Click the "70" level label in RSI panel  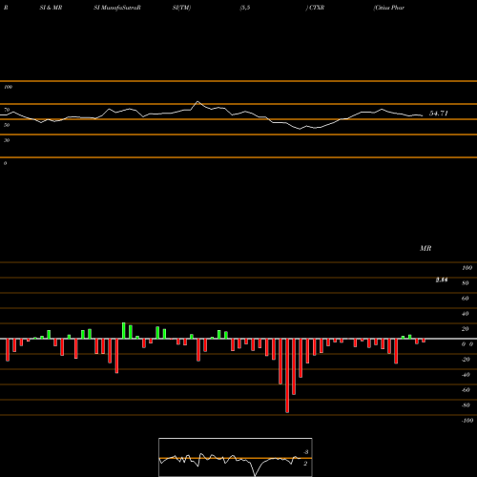[7, 110]
